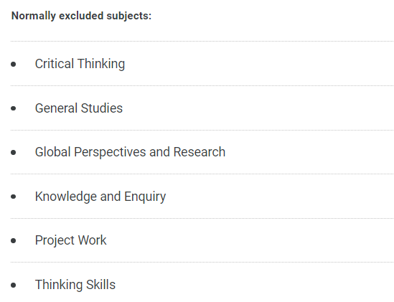Click Global Perspectives and Research entry
Viewport: 394px width, 302px height.
click(130, 152)
